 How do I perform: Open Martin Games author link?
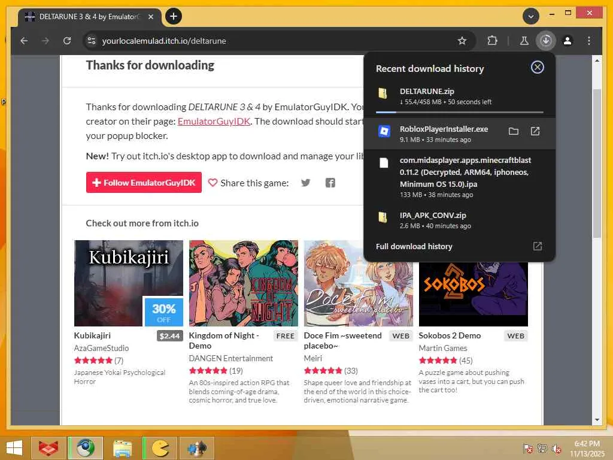point(443,348)
